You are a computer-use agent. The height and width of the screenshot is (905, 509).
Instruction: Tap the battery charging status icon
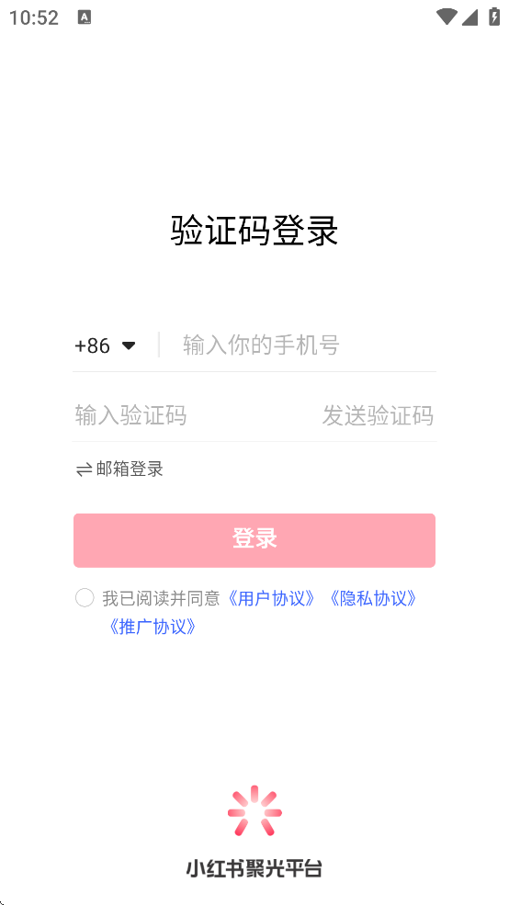coord(494,17)
